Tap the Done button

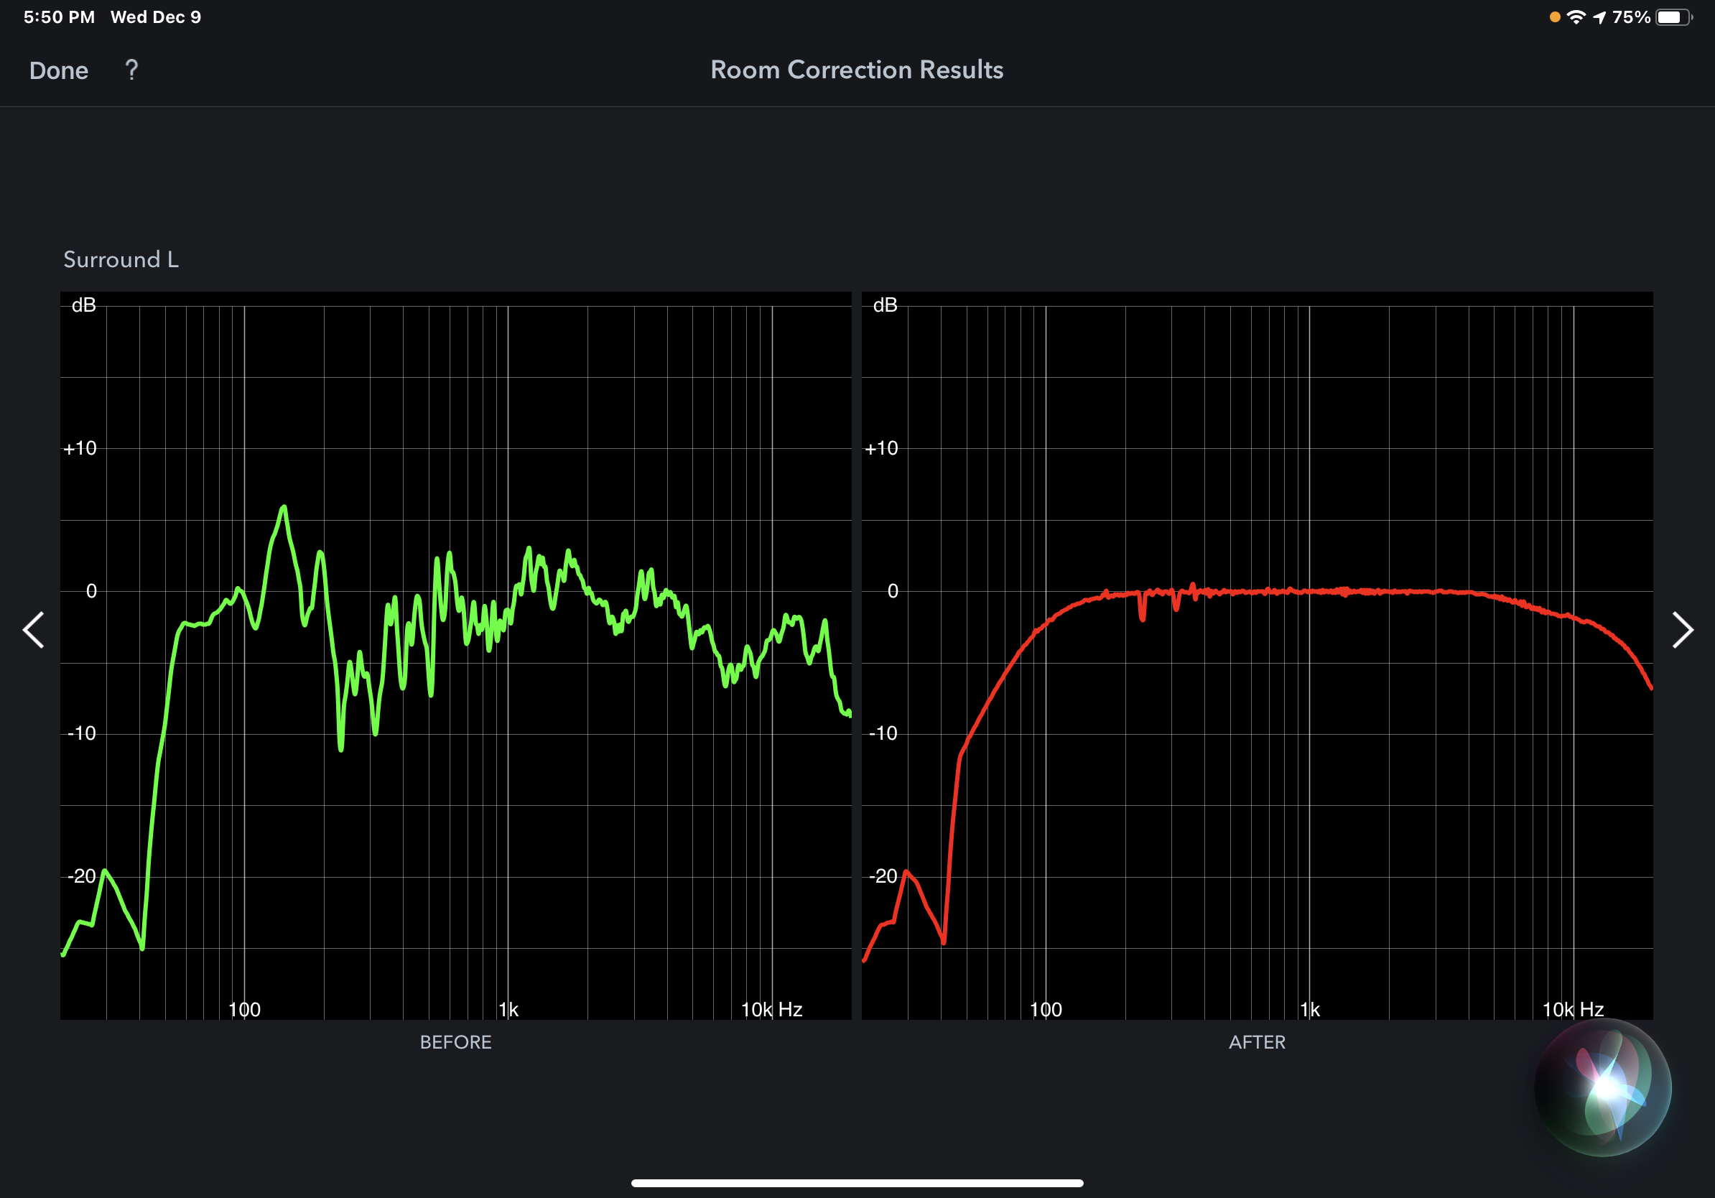click(58, 70)
